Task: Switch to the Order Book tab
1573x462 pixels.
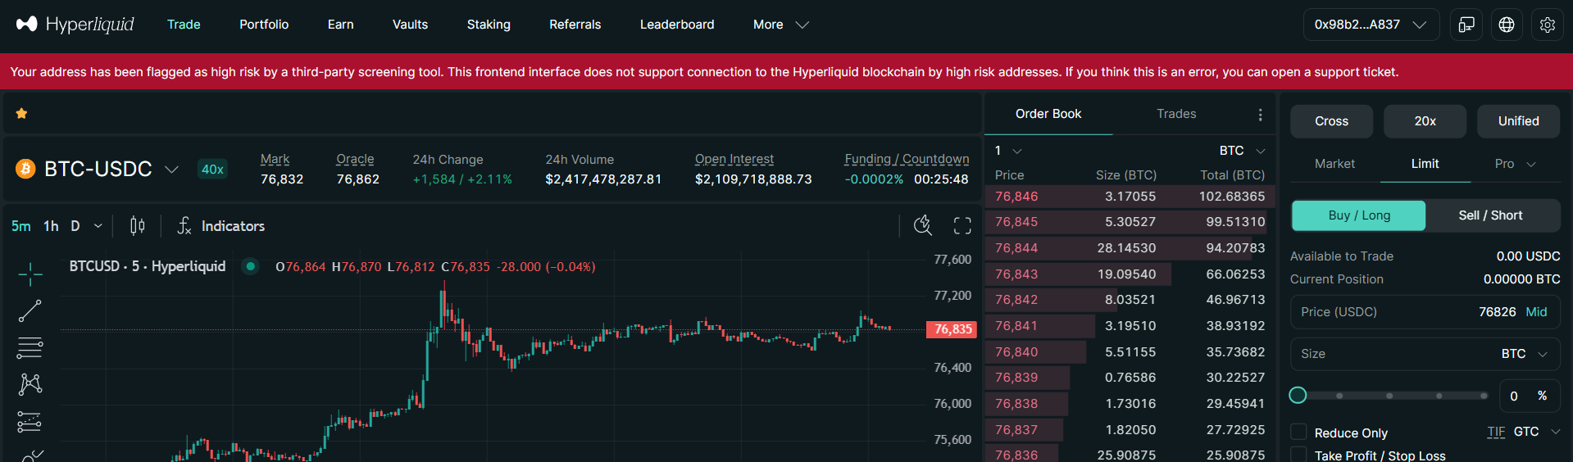Action: point(1048,114)
